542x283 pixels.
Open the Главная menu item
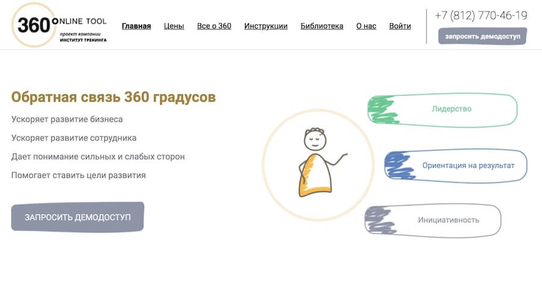136,26
